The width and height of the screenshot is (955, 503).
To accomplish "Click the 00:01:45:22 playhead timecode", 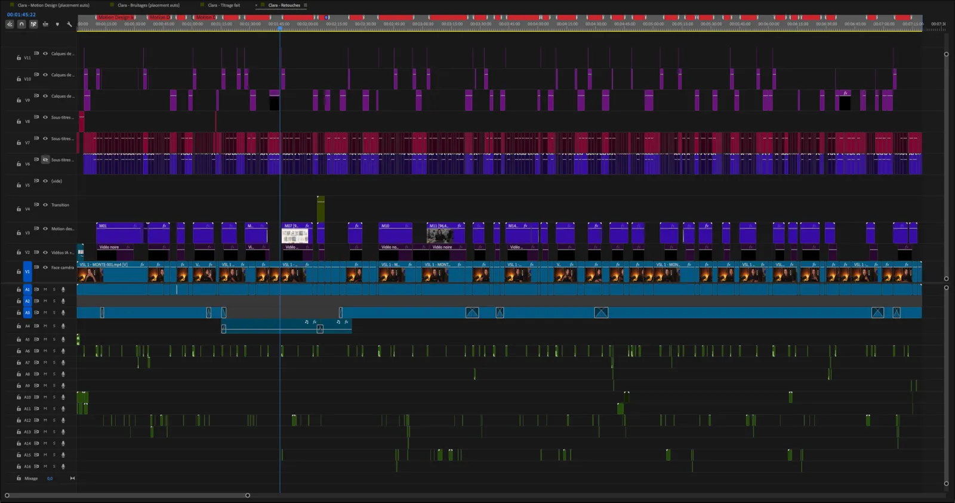I will pyautogui.click(x=21, y=14).
